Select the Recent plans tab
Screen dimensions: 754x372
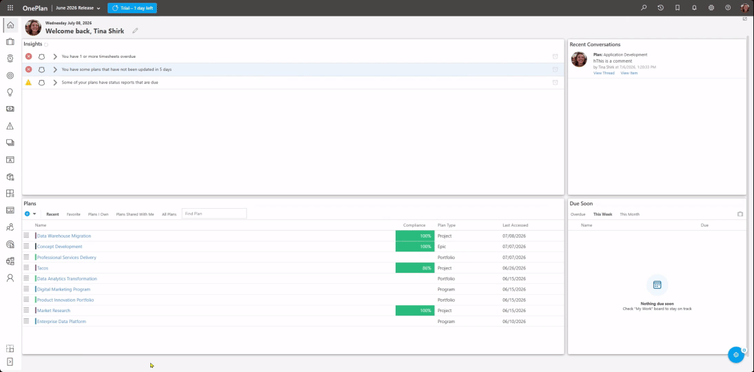tap(52, 214)
